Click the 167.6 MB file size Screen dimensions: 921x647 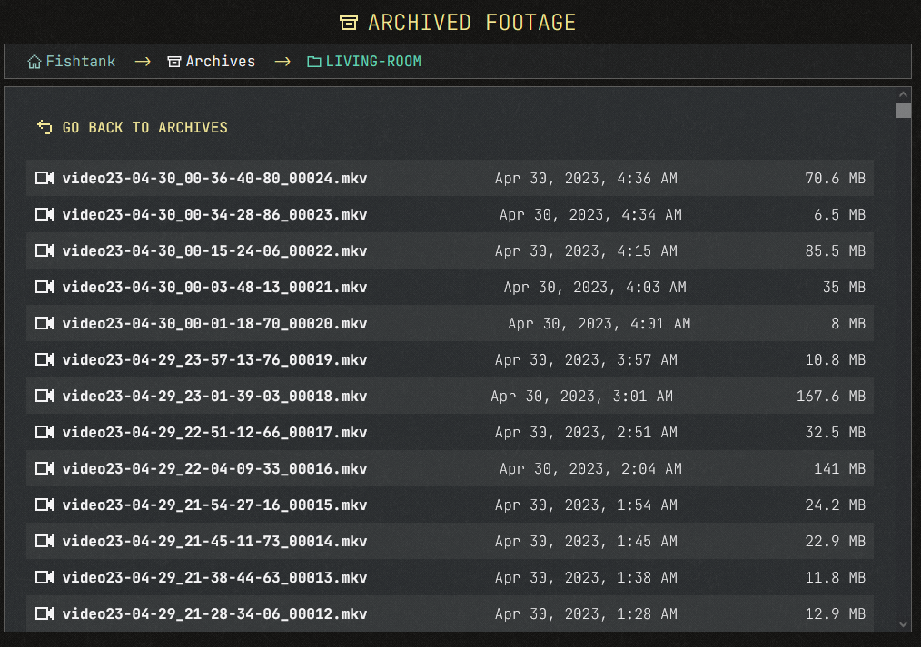(831, 397)
